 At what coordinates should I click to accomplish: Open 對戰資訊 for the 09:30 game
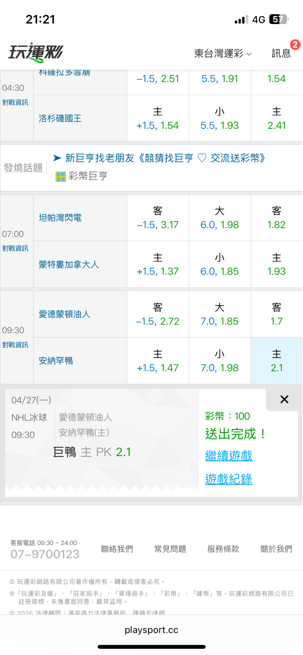coord(15,345)
